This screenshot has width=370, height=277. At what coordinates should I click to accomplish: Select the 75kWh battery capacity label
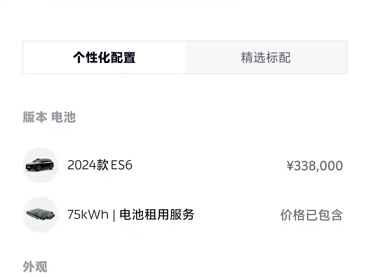(88, 215)
